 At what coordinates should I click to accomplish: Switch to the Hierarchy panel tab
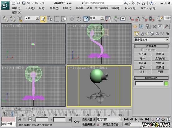coord(147,27)
